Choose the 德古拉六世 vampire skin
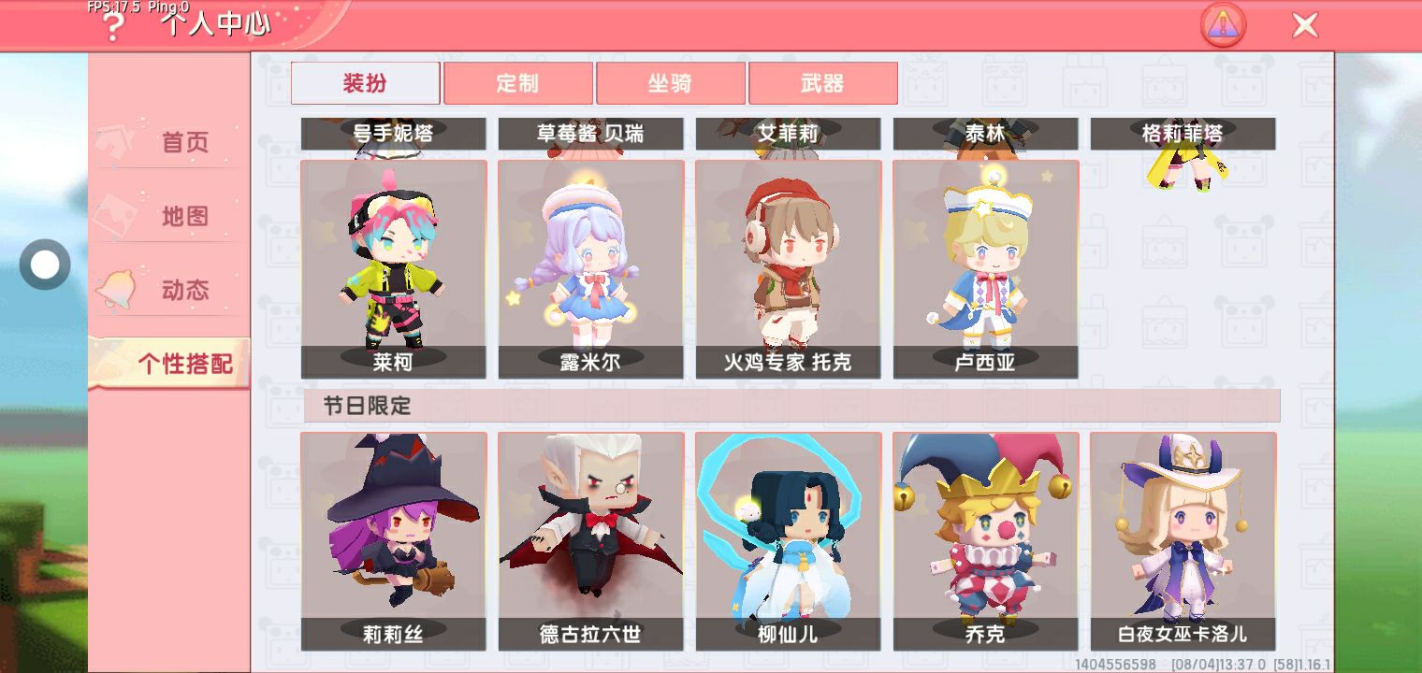This screenshot has height=673, width=1422. click(x=591, y=541)
